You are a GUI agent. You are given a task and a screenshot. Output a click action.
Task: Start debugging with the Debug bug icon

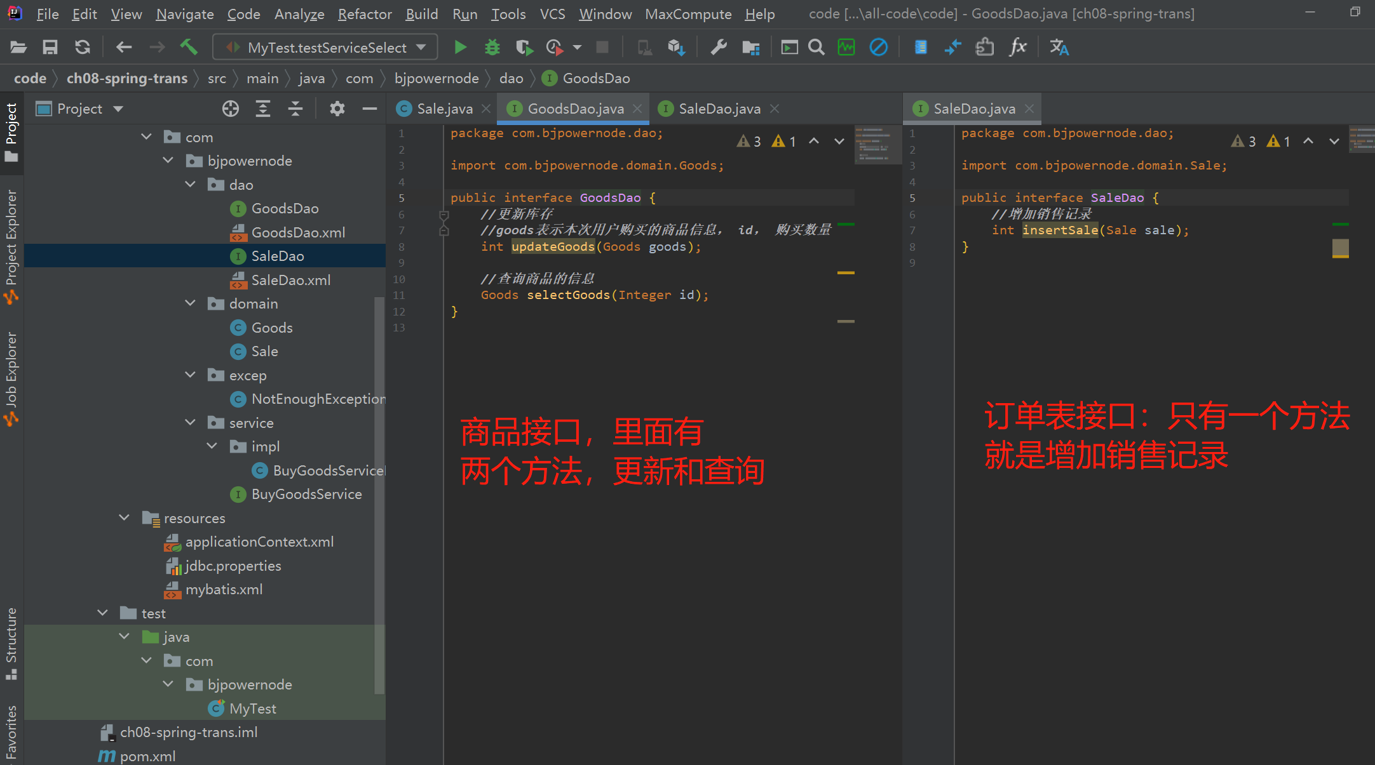[492, 47]
